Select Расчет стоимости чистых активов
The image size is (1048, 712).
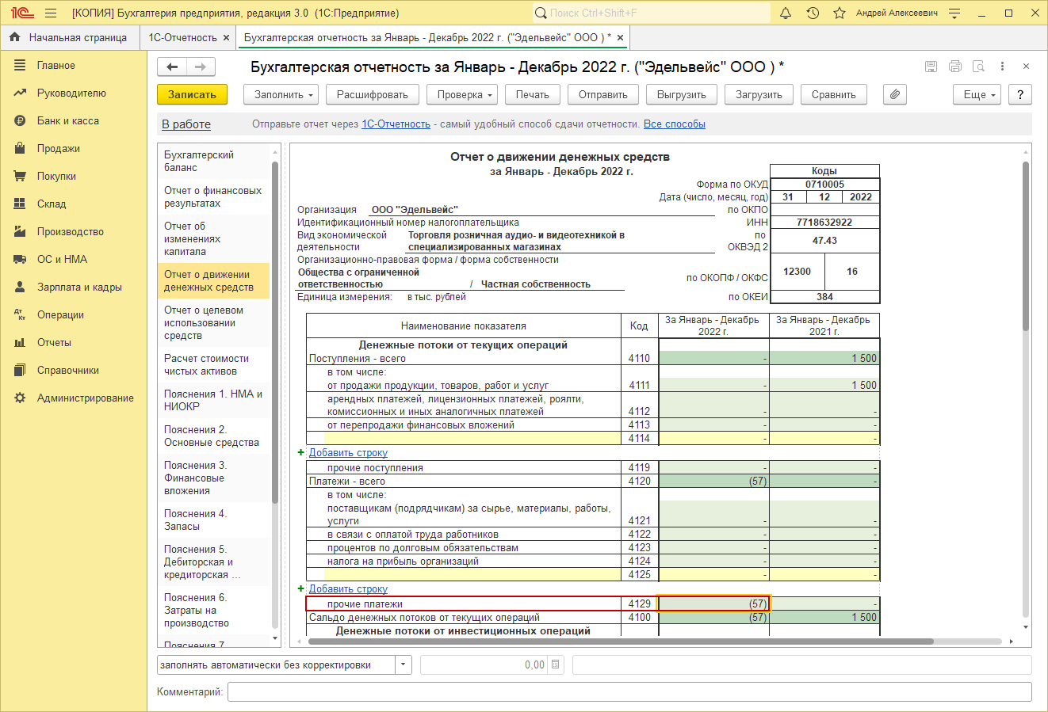(x=214, y=365)
